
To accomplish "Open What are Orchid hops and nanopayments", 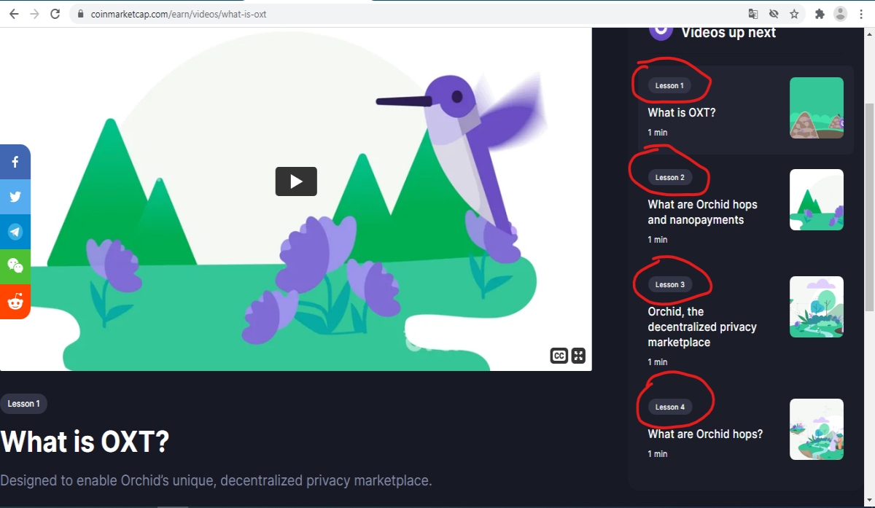I will click(703, 212).
